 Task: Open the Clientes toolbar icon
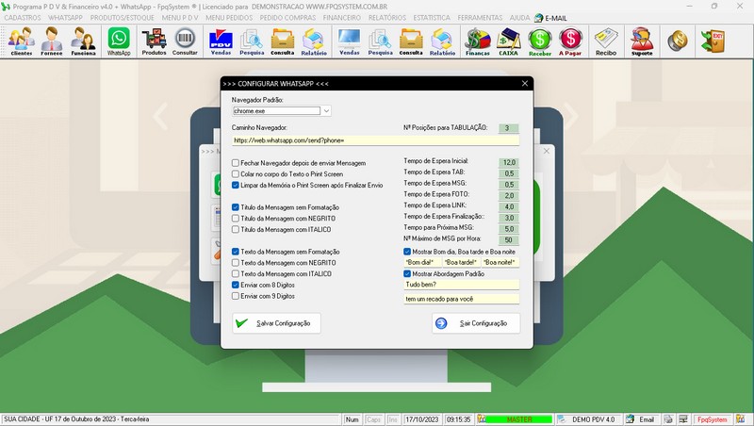[21, 41]
